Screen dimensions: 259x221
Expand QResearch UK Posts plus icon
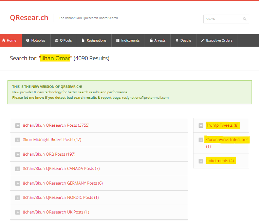coord(18,212)
